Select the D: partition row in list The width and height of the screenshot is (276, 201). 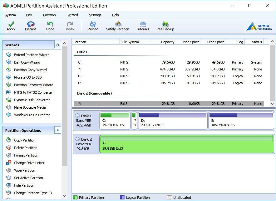click(169, 76)
